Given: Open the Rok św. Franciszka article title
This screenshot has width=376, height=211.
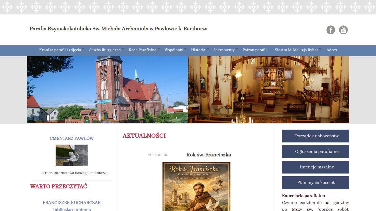Looking at the screenshot, I should tap(209, 155).
